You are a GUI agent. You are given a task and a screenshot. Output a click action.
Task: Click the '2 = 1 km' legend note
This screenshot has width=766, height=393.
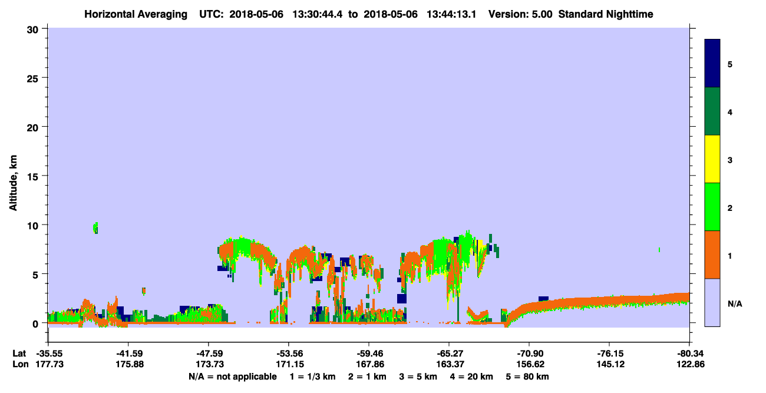click(368, 377)
